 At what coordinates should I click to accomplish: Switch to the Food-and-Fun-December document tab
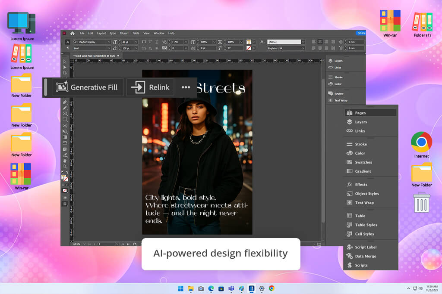click(94, 56)
